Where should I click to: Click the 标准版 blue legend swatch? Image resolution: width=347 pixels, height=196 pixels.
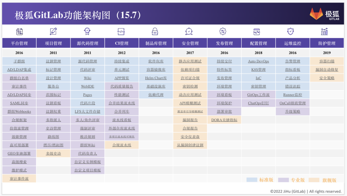coord(252,180)
